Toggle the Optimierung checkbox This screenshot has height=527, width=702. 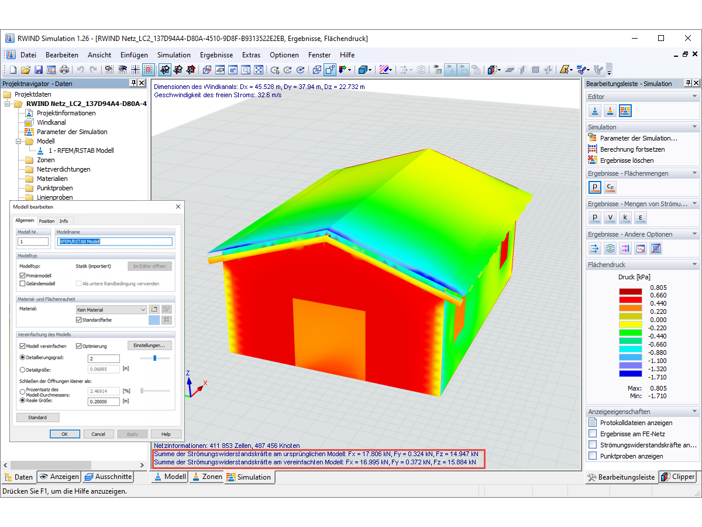pyautogui.click(x=78, y=346)
